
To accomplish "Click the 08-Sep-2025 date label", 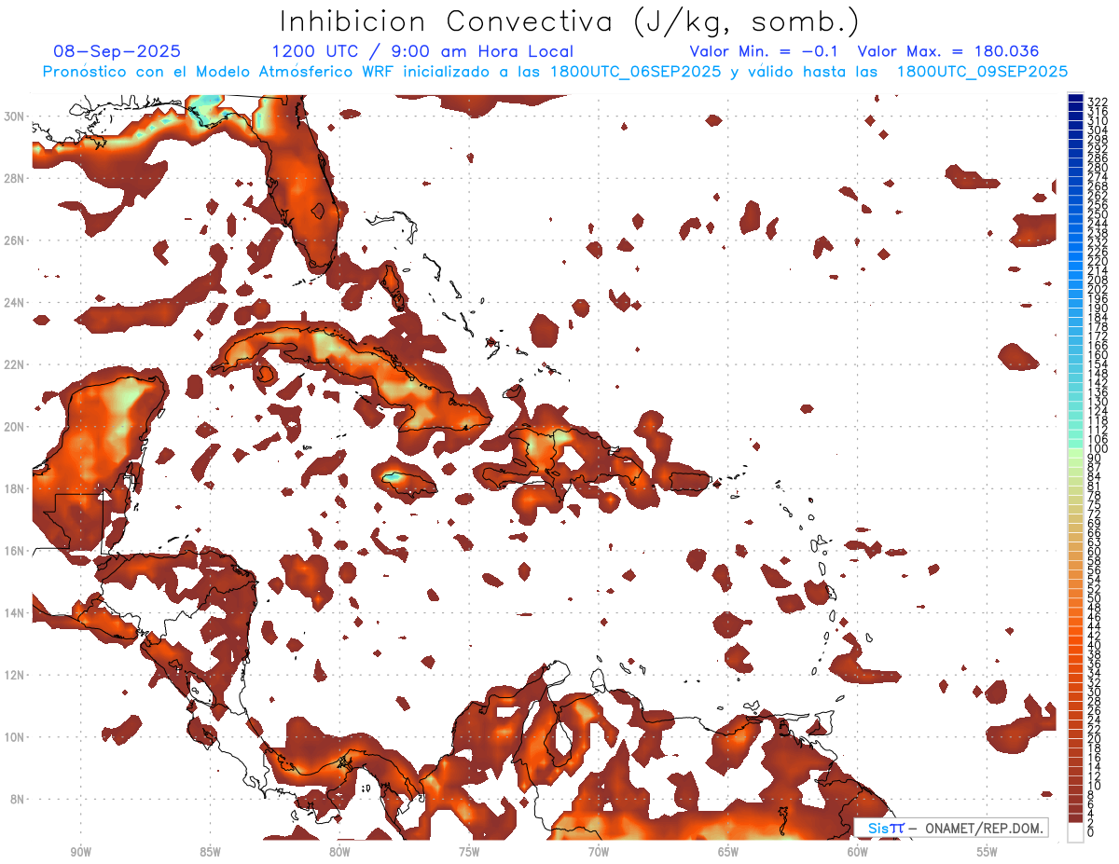I will 117,51.
